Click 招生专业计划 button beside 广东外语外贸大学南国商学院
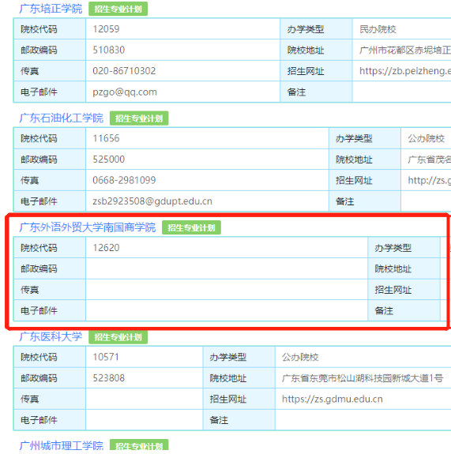Screen dimensions: 451x454 pos(191,227)
